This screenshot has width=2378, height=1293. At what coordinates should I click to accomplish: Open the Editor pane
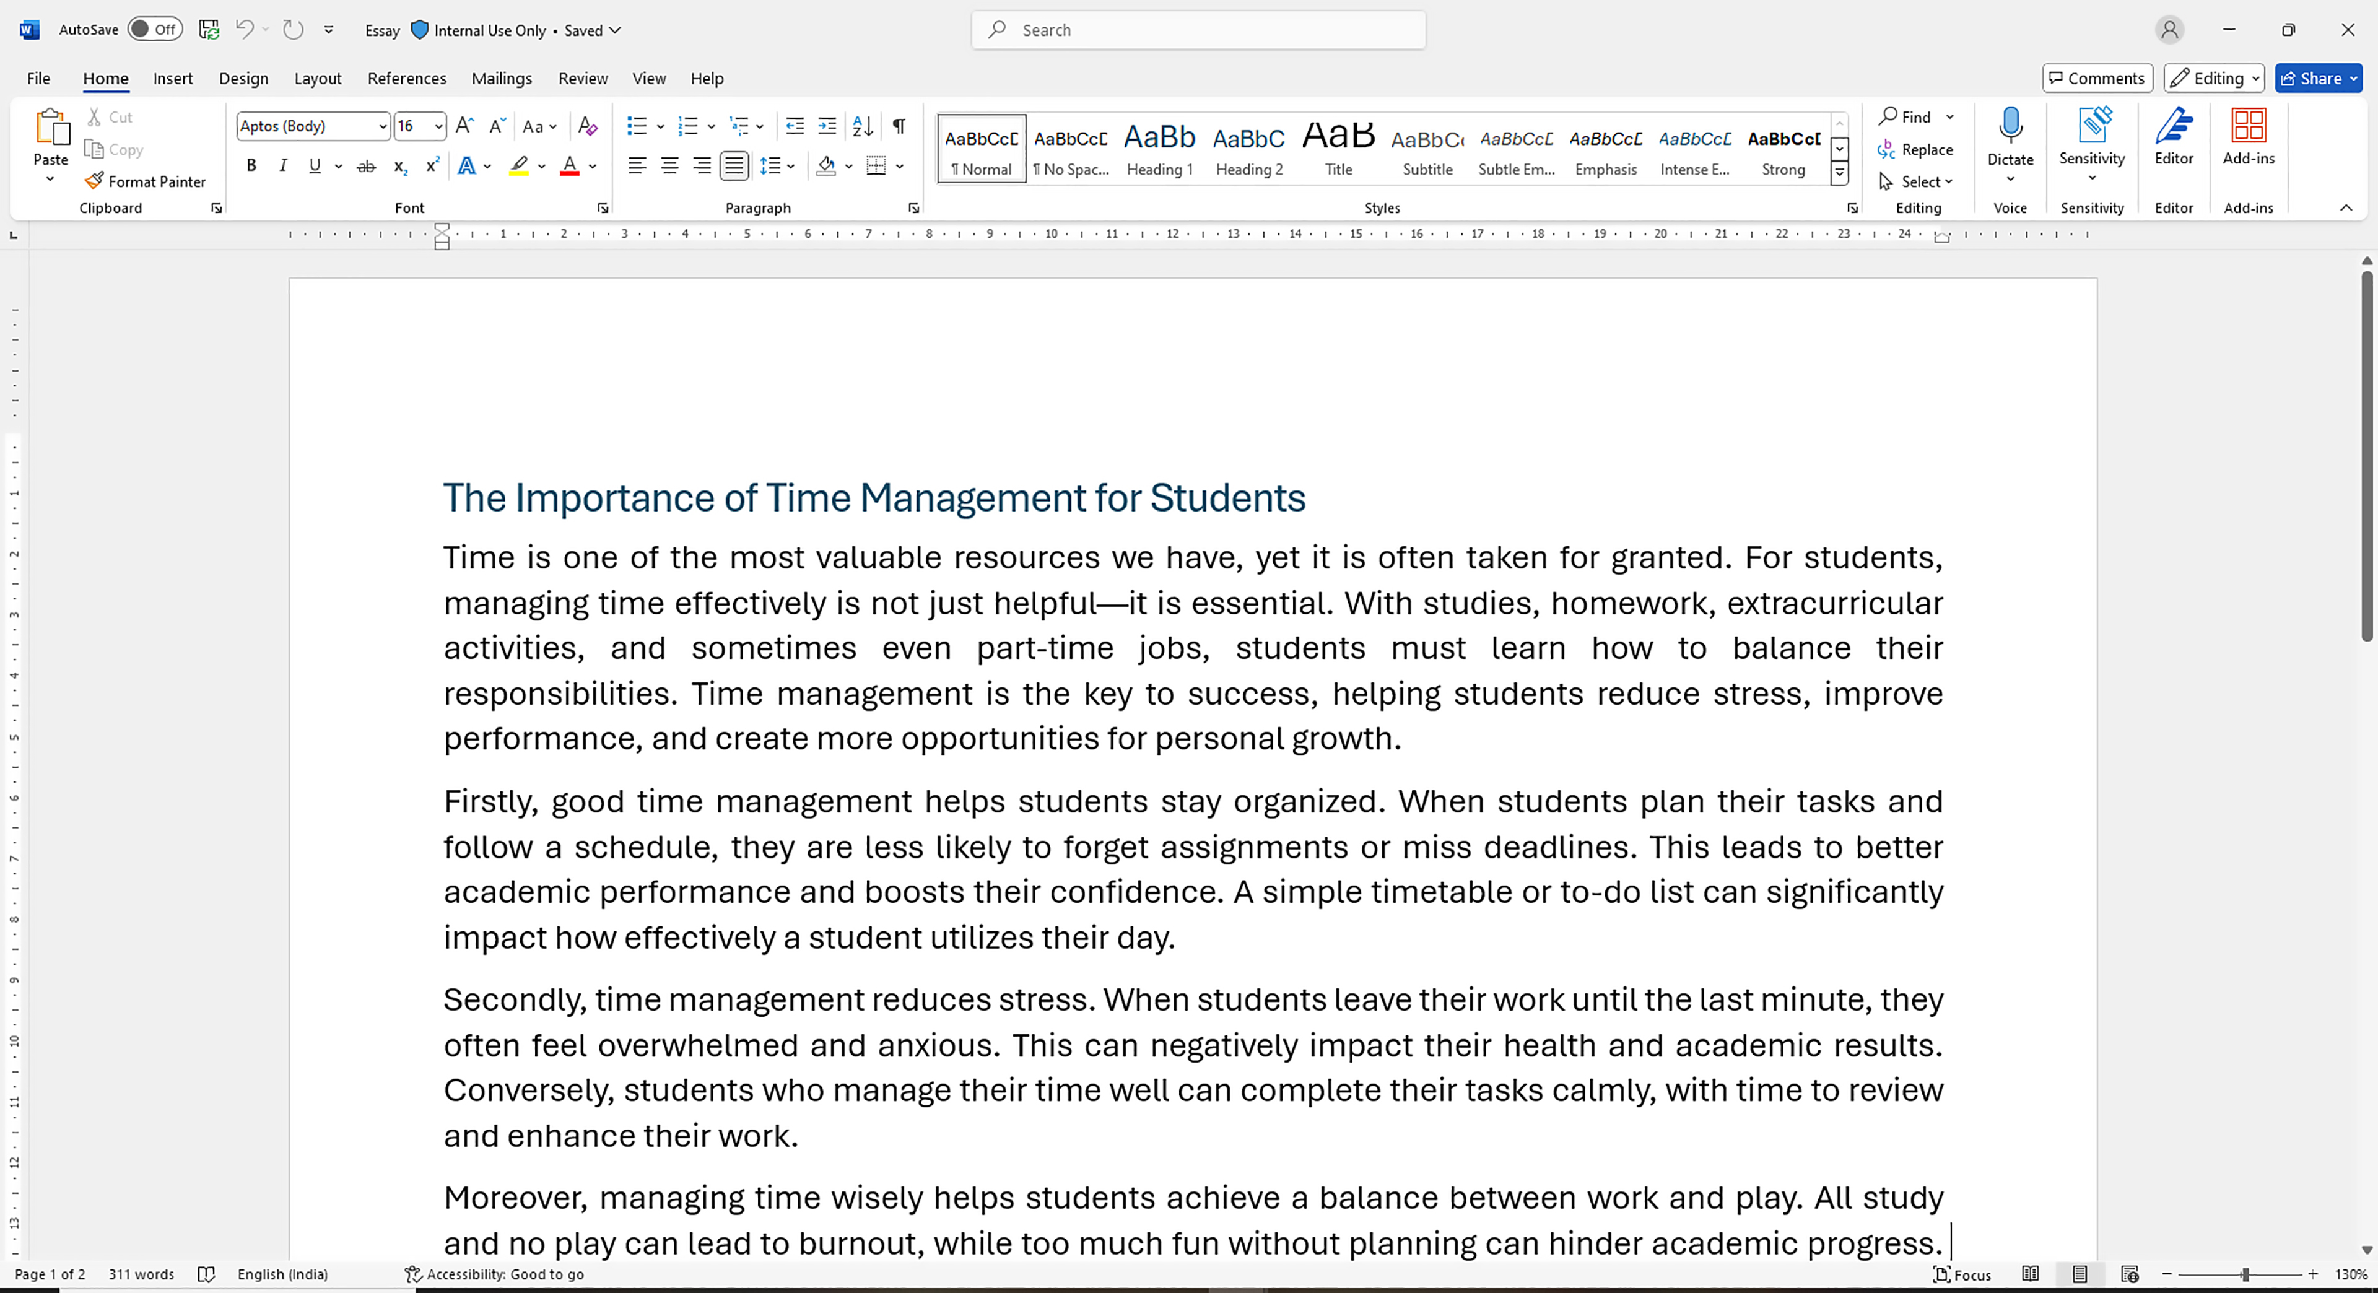coord(2174,137)
